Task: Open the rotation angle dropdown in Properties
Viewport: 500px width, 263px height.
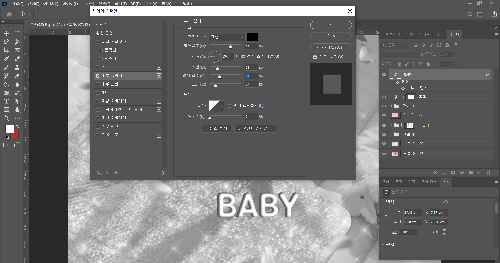Action: tap(416, 232)
